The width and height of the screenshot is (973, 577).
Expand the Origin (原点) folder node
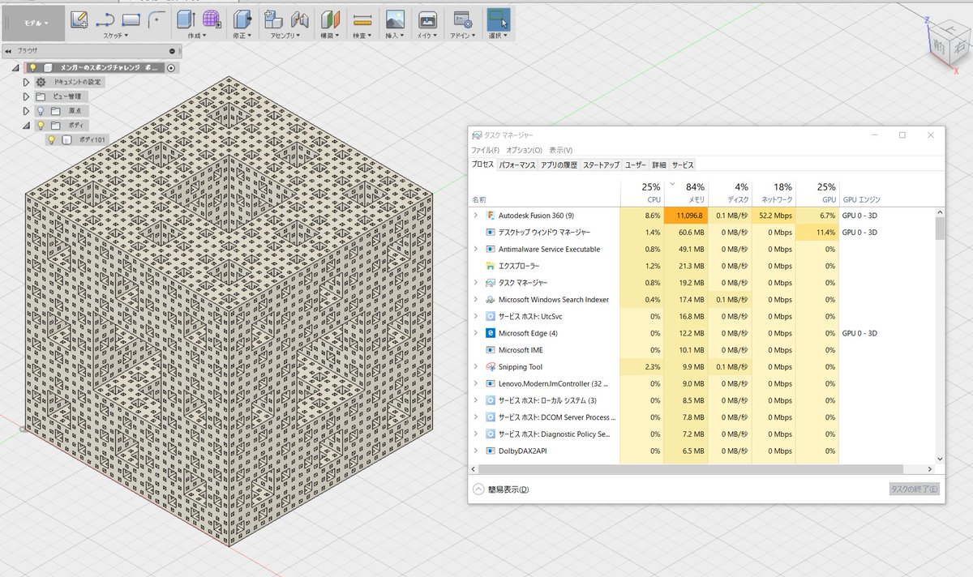point(26,111)
